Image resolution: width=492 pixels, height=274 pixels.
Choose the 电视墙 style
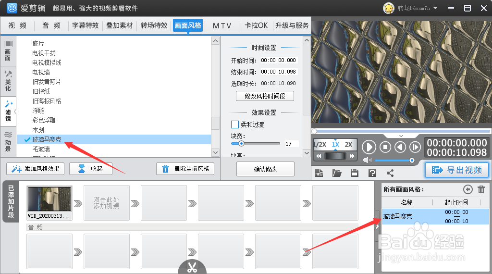coord(41,72)
